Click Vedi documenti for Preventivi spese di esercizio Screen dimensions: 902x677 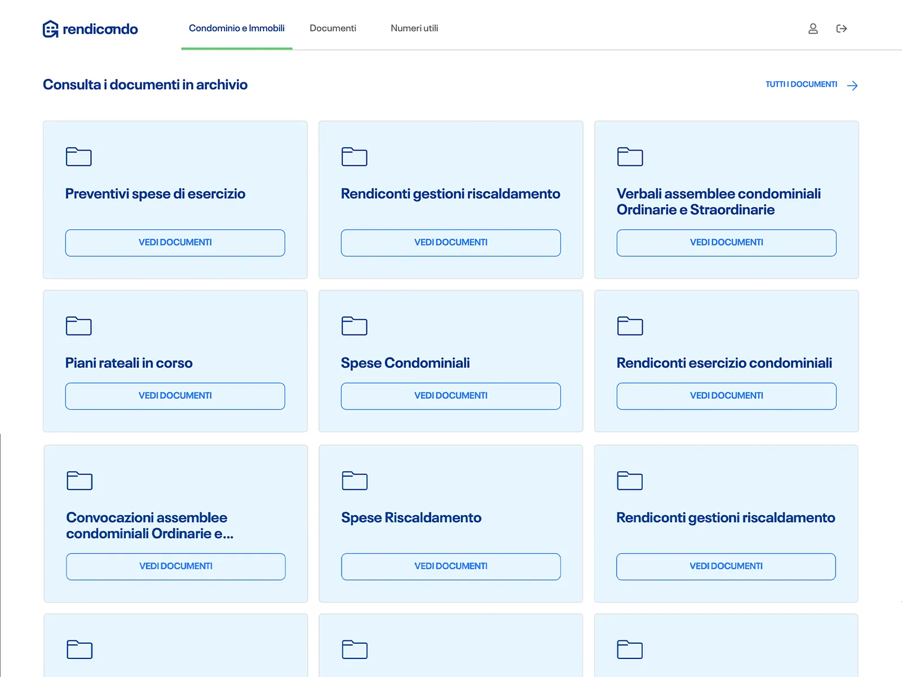175,243
